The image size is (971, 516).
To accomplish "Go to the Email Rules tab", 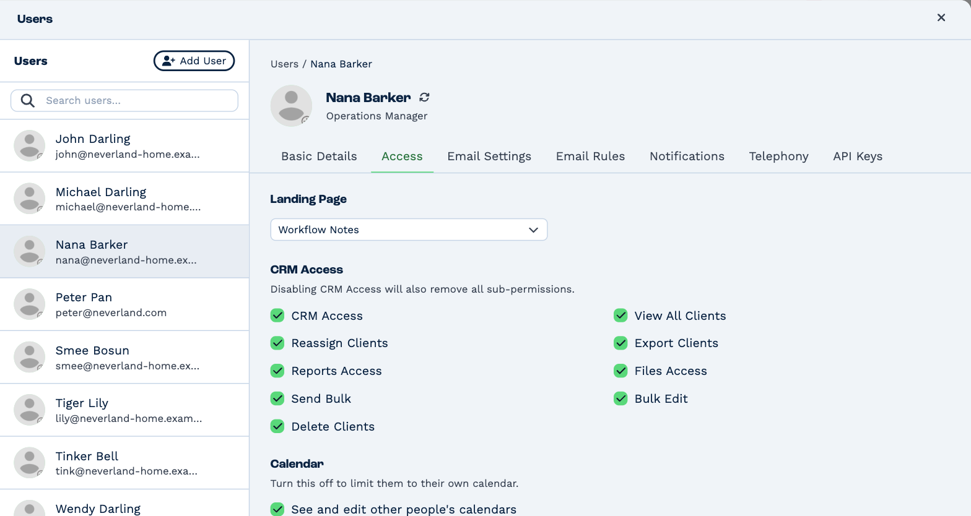I will tap(590, 157).
